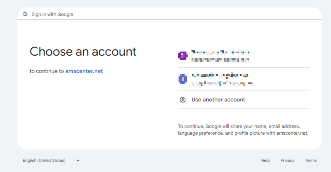Select the first account's blurred name line
This screenshot has width=331, height=172.
221,53
